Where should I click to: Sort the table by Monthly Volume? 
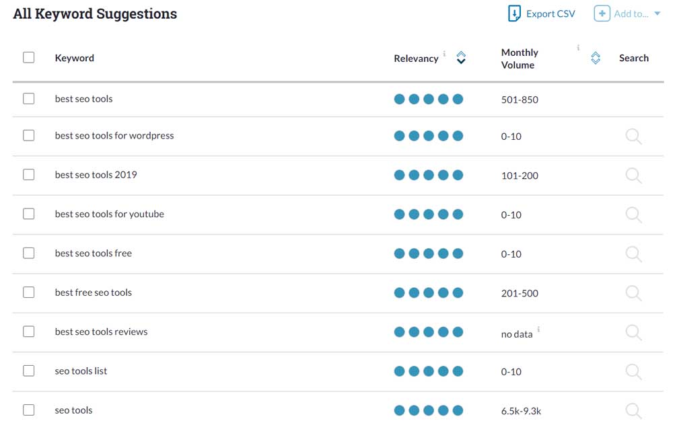596,58
